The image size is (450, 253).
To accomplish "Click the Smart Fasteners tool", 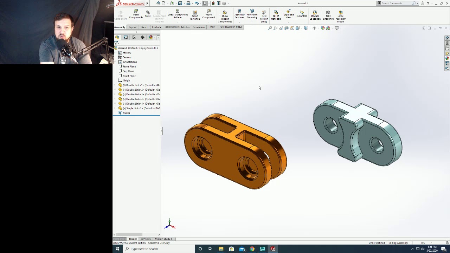I will [195, 15].
